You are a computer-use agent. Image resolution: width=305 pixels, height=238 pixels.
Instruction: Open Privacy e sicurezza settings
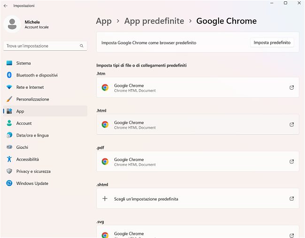(x=45, y=171)
